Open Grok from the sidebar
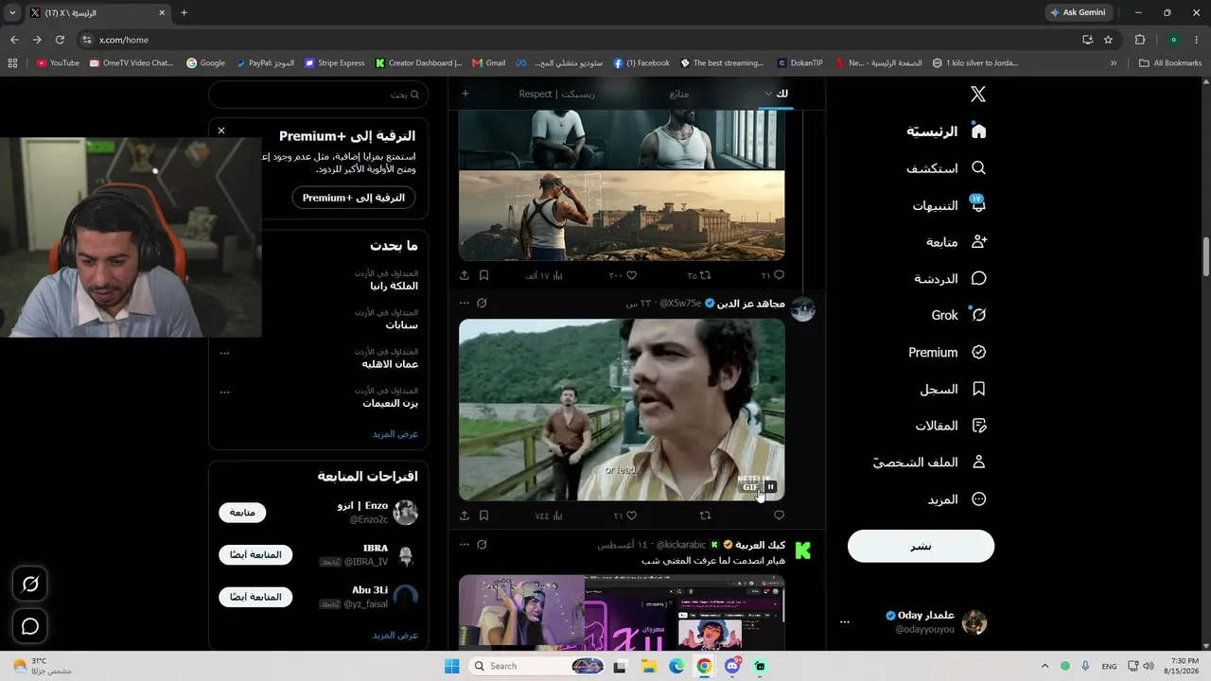Image resolution: width=1211 pixels, height=681 pixels. 958,315
